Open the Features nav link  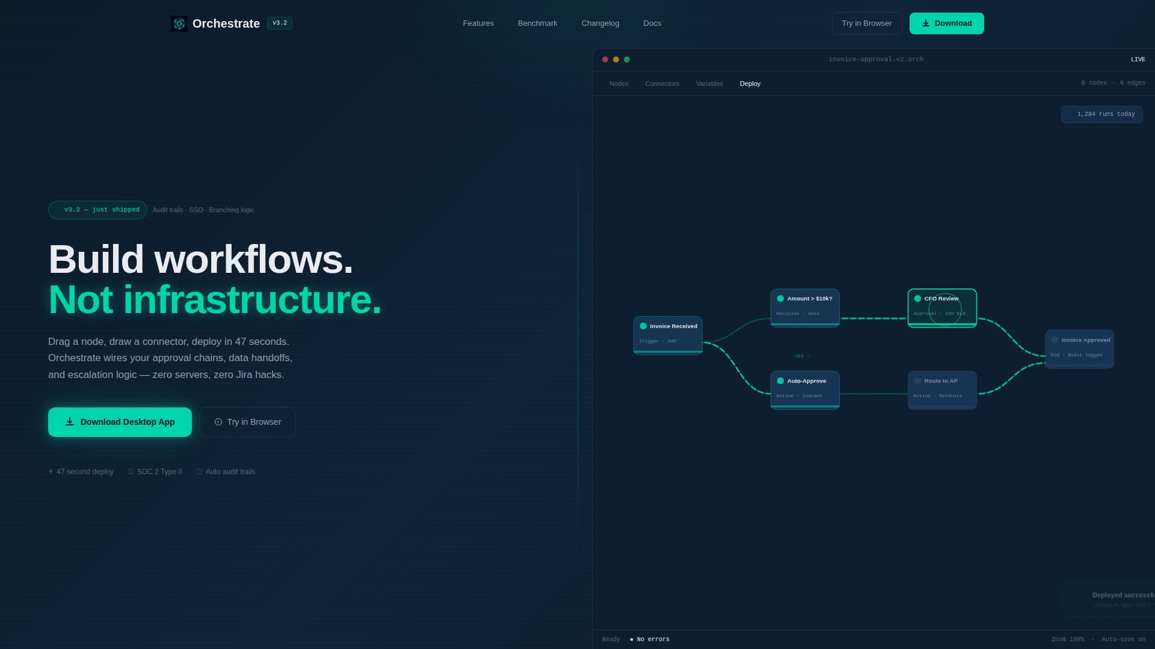478,23
